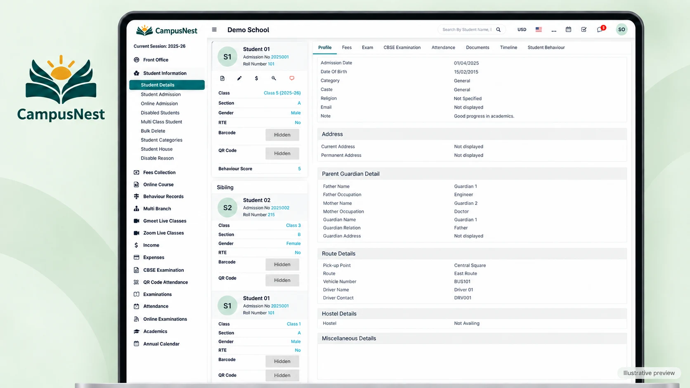
Task: Switch to the Student Behaviour tab
Action: click(x=546, y=47)
